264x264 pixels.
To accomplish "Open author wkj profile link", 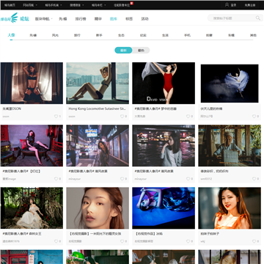I will pyautogui.click(x=202, y=241).
